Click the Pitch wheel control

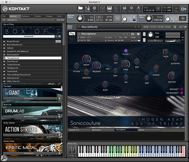click(70, 150)
